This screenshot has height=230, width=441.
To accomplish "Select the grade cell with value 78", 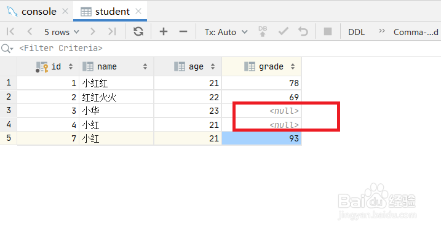I will [261, 83].
